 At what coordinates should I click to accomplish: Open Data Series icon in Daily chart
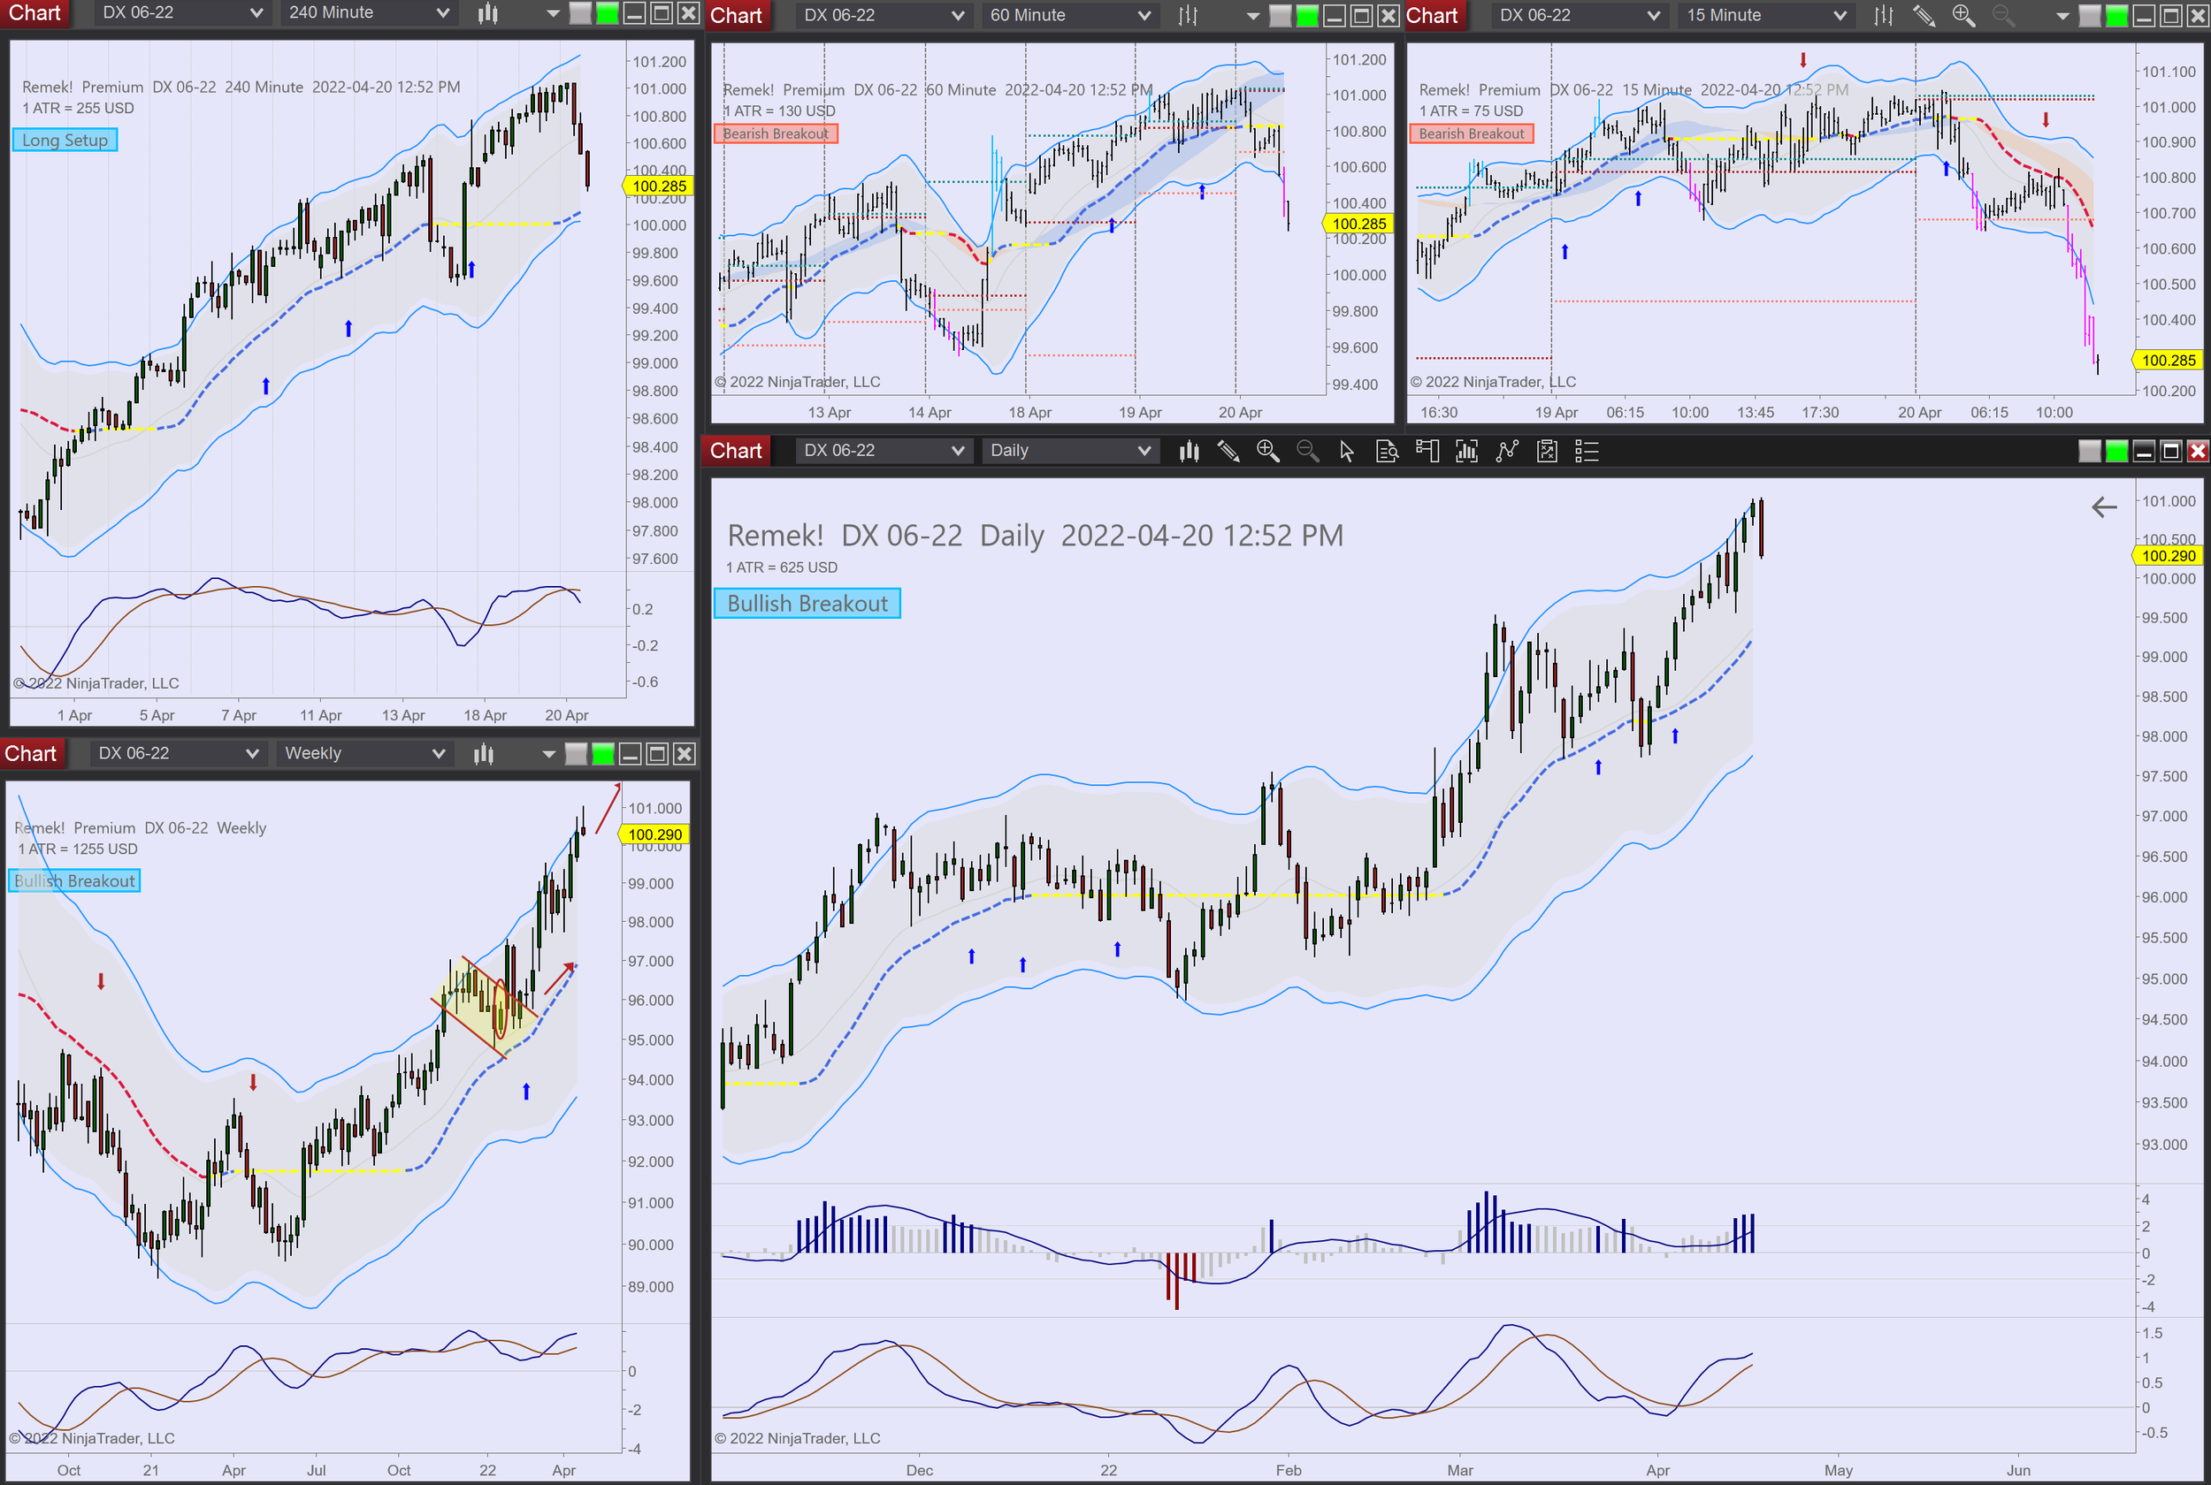1189,452
